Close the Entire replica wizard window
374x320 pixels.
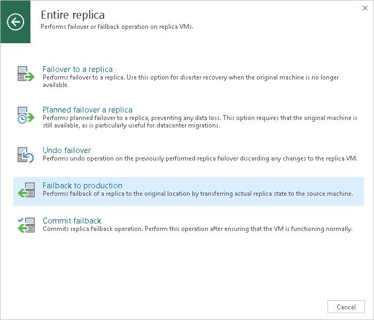click(x=364, y=8)
